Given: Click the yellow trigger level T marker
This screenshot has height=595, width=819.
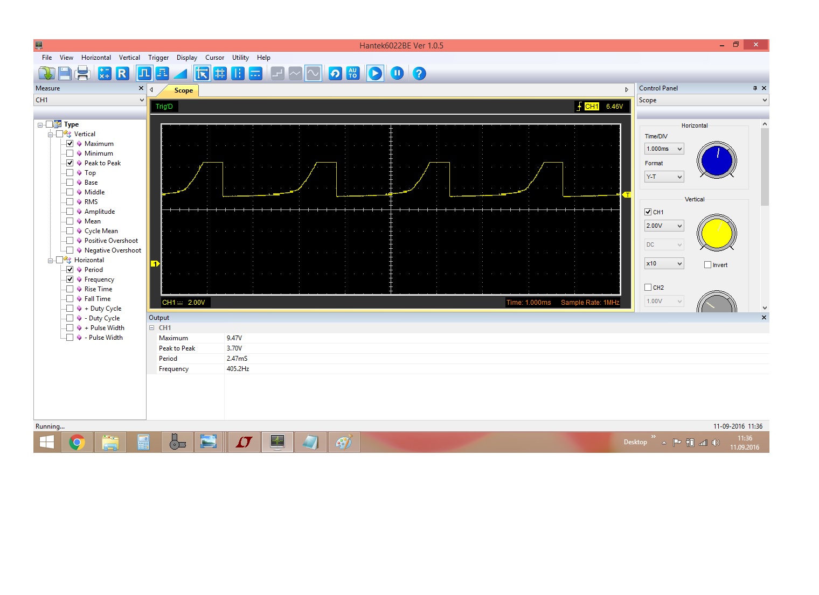Looking at the screenshot, I should [x=627, y=195].
